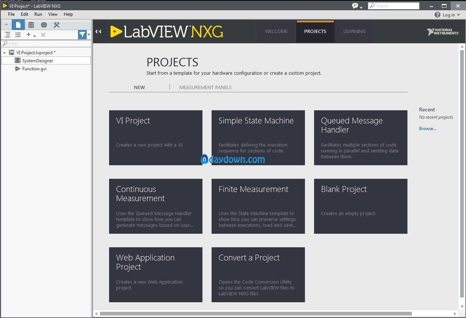Image resolution: width=466 pixels, height=318 pixels.
Task: Open the filter funnel dropdown arrow
Action: click(89, 34)
